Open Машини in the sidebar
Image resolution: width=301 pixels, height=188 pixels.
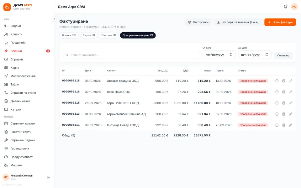[27, 165]
